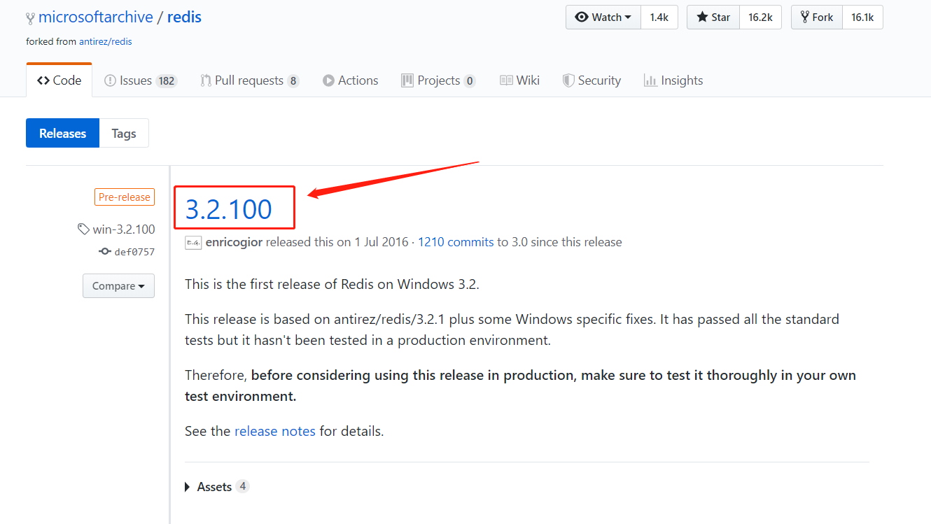Viewport: 931px width, 524px height.
Task: Fork the repository with the Fork button
Action: point(816,17)
